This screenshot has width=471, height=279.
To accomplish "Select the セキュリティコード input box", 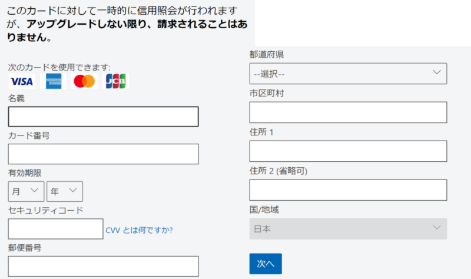I will coord(56,229).
